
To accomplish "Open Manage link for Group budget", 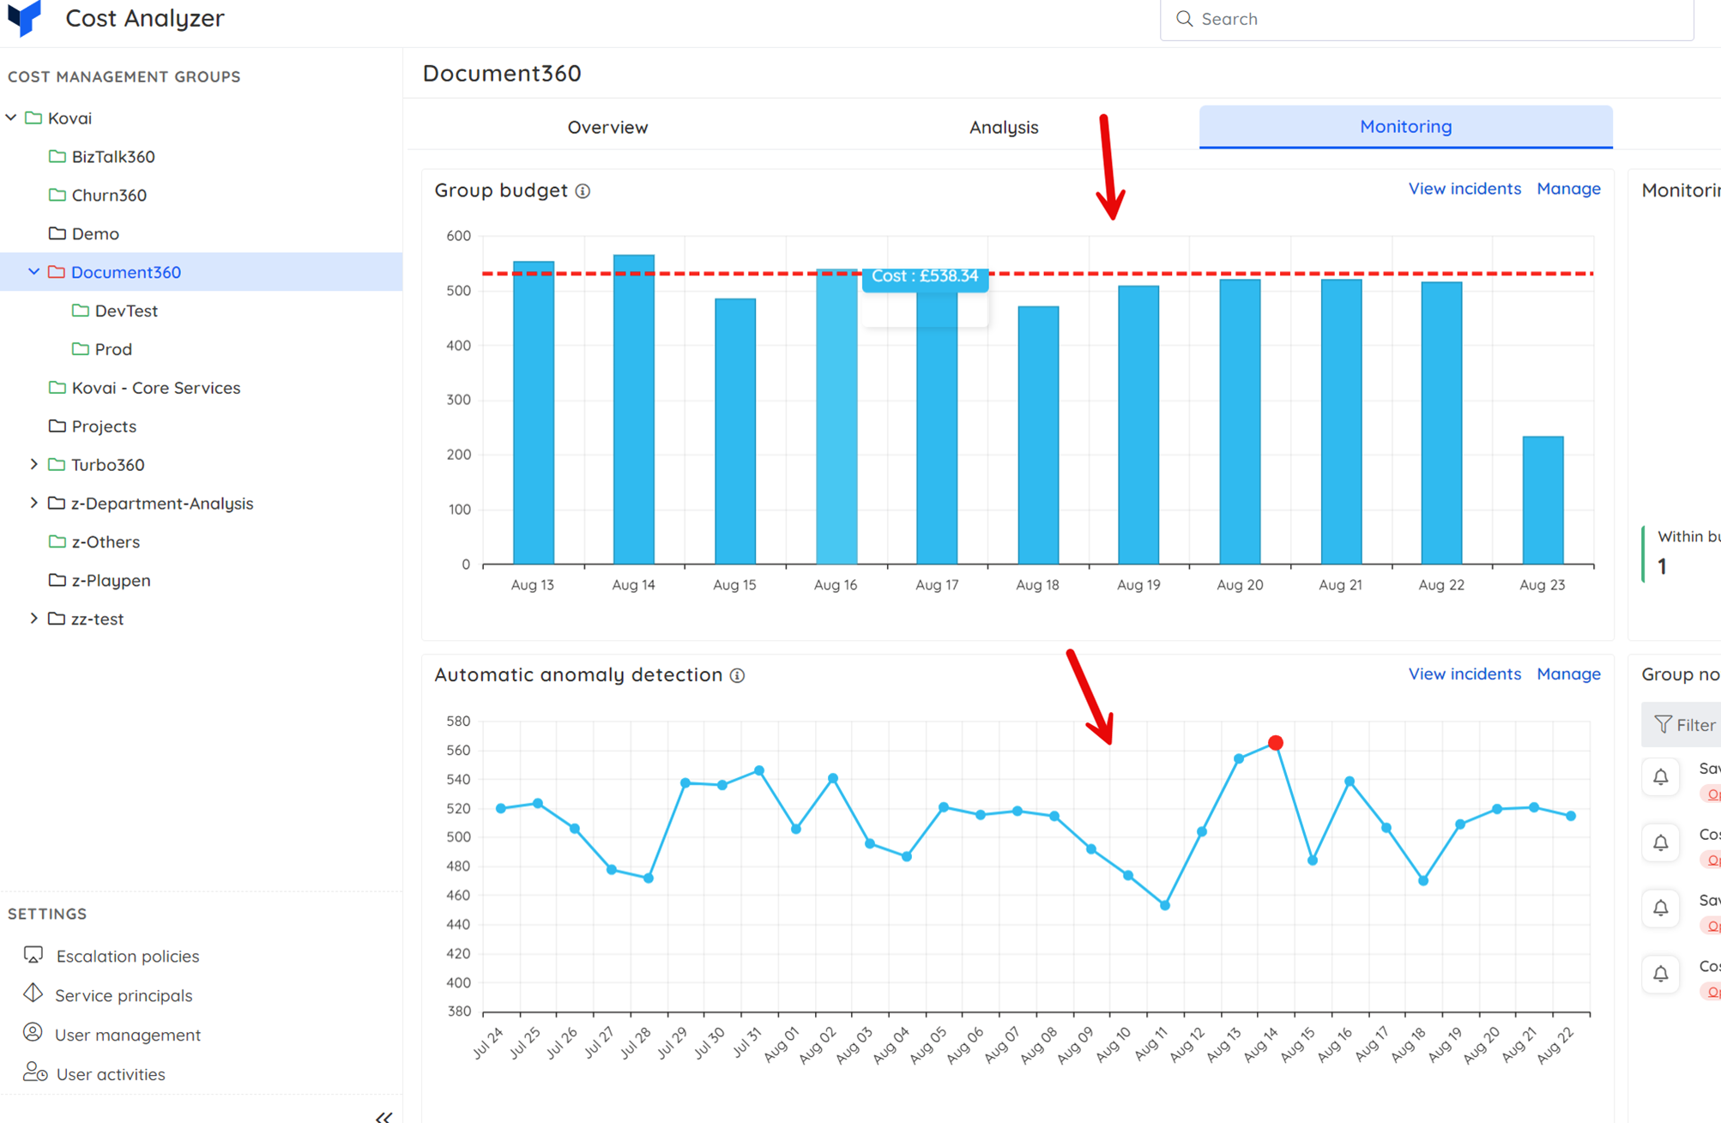I will pos(1568,189).
